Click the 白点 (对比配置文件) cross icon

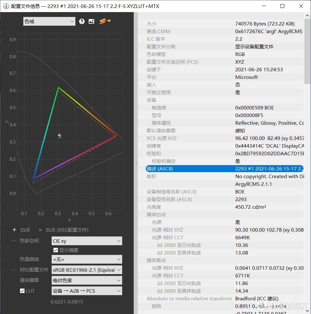[x=40, y=230]
